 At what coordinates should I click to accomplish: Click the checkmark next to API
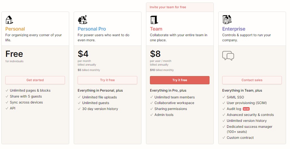[7, 108]
